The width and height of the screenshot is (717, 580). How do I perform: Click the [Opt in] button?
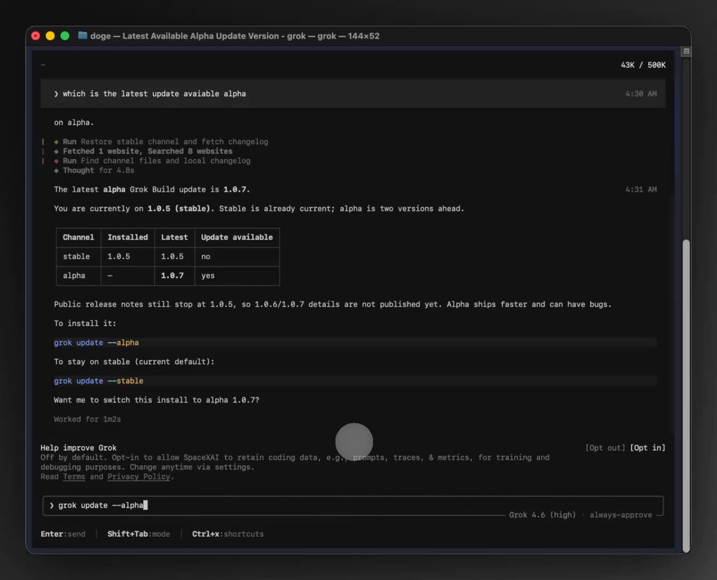click(648, 448)
